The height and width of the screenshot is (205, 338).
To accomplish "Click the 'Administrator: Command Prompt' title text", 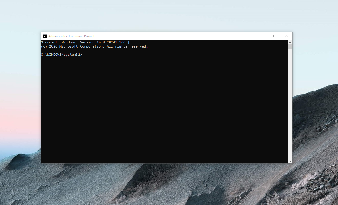I will click(71, 36).
